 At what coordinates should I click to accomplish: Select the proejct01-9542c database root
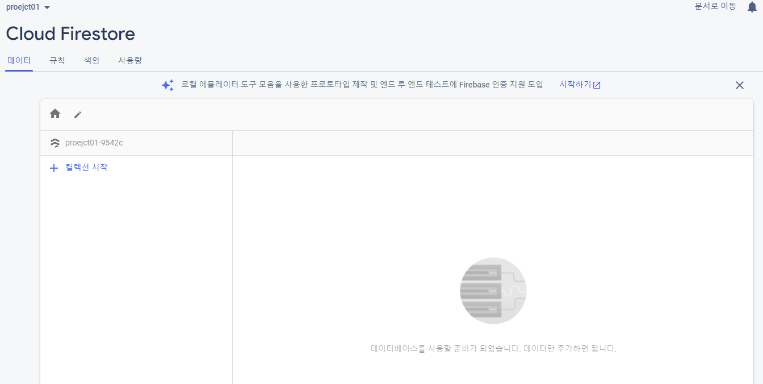[x=94, y=143]
